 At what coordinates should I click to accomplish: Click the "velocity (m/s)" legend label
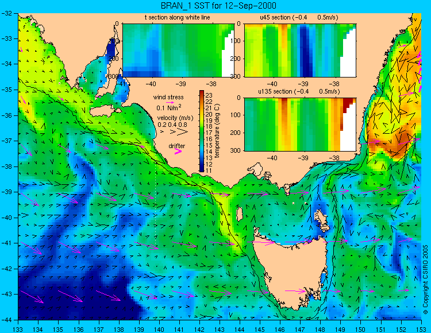[x=175, y=118]
